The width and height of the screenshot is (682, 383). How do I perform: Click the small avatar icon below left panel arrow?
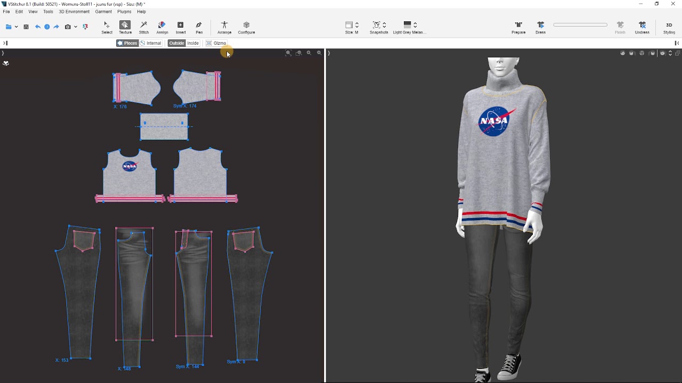[x=6, y=63]
